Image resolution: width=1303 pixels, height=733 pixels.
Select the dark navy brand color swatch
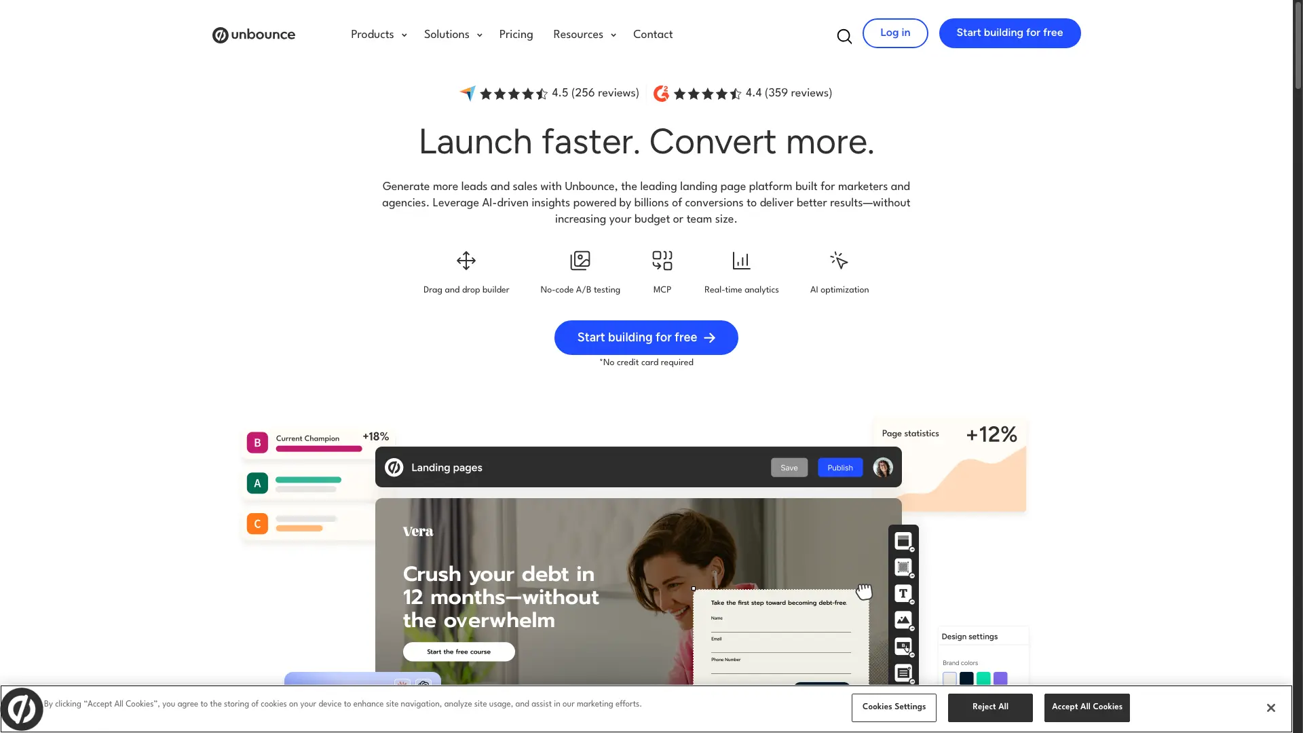point(966,678)
